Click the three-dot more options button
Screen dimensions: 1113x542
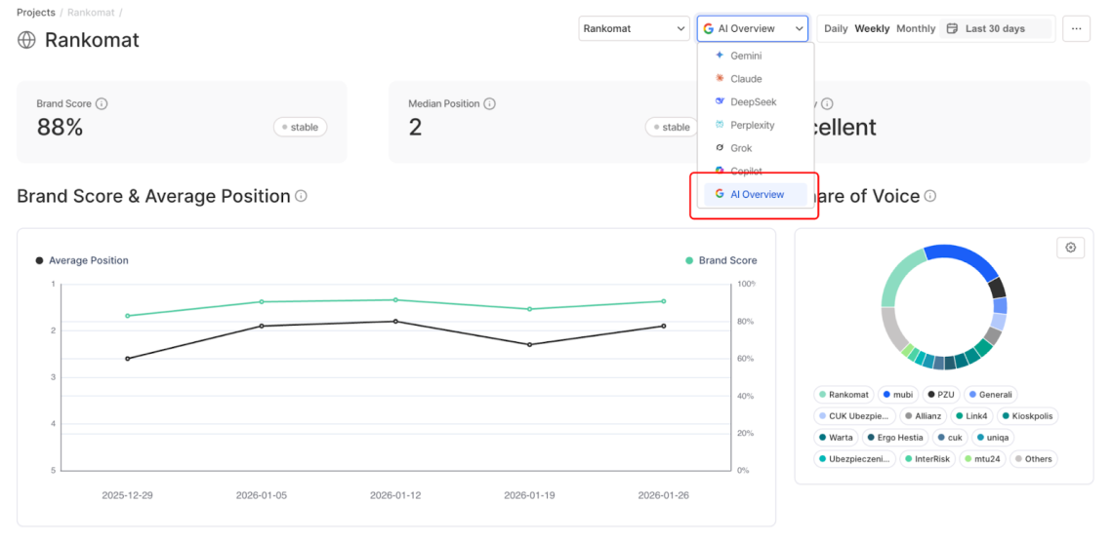pyautogui.click(x=1076, y=28)
